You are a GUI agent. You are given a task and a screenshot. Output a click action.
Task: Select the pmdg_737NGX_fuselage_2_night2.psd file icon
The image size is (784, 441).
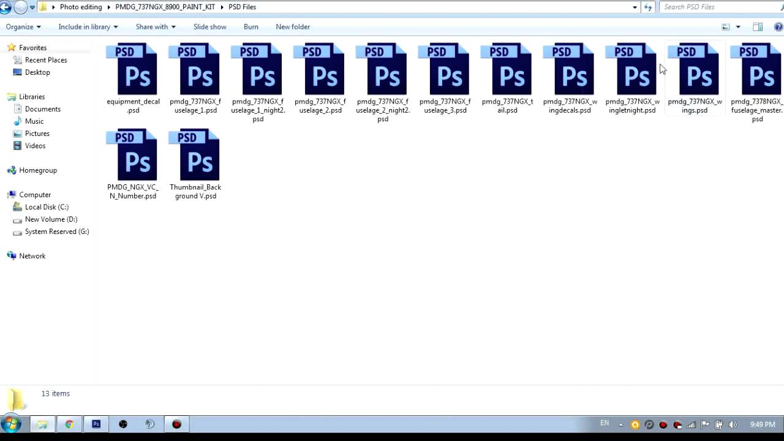click(383, 69)
